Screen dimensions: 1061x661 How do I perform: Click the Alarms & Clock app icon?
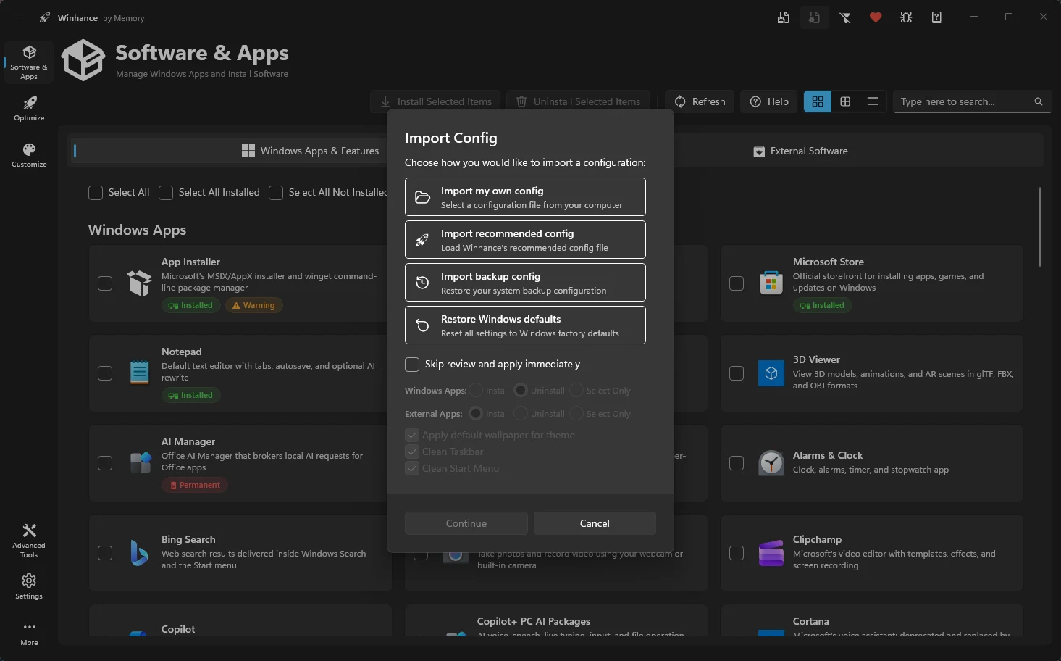[x=771, y=463]
